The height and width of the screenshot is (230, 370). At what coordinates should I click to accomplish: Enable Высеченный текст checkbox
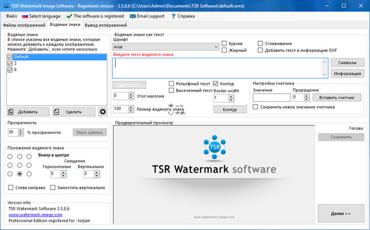171,90
